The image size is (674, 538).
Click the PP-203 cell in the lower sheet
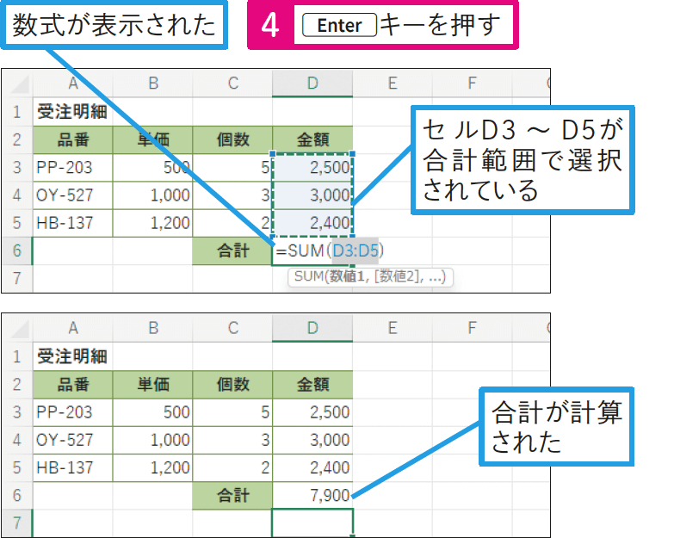tap(73, 412)
